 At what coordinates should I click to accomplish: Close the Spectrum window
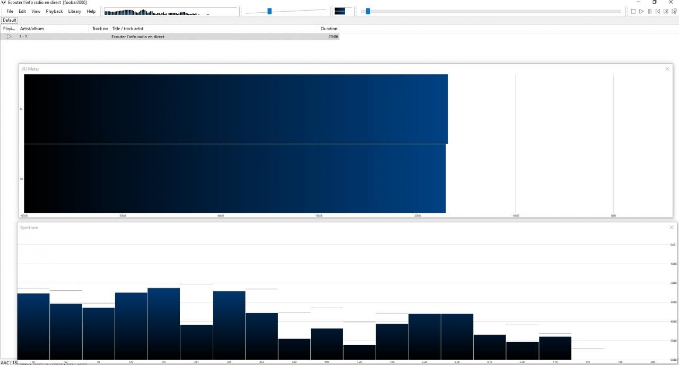point(672,227)
